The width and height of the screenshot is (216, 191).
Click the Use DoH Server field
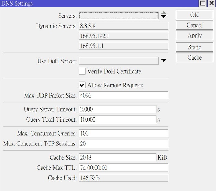point(118,61)
